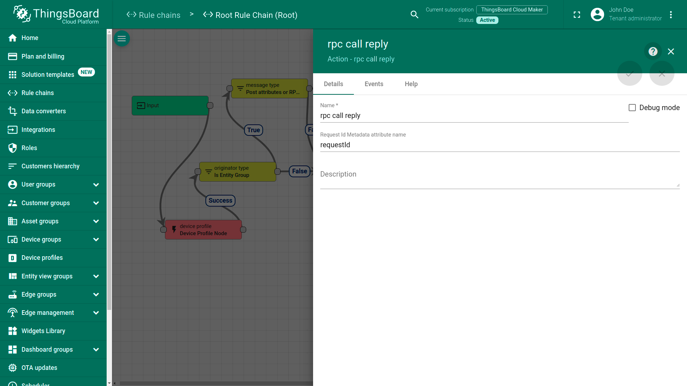Image resolution: width=687 pixels, height=386 pixels.
Task: Click the Request Id Metadata attribute field
Action: click(500, 145)
